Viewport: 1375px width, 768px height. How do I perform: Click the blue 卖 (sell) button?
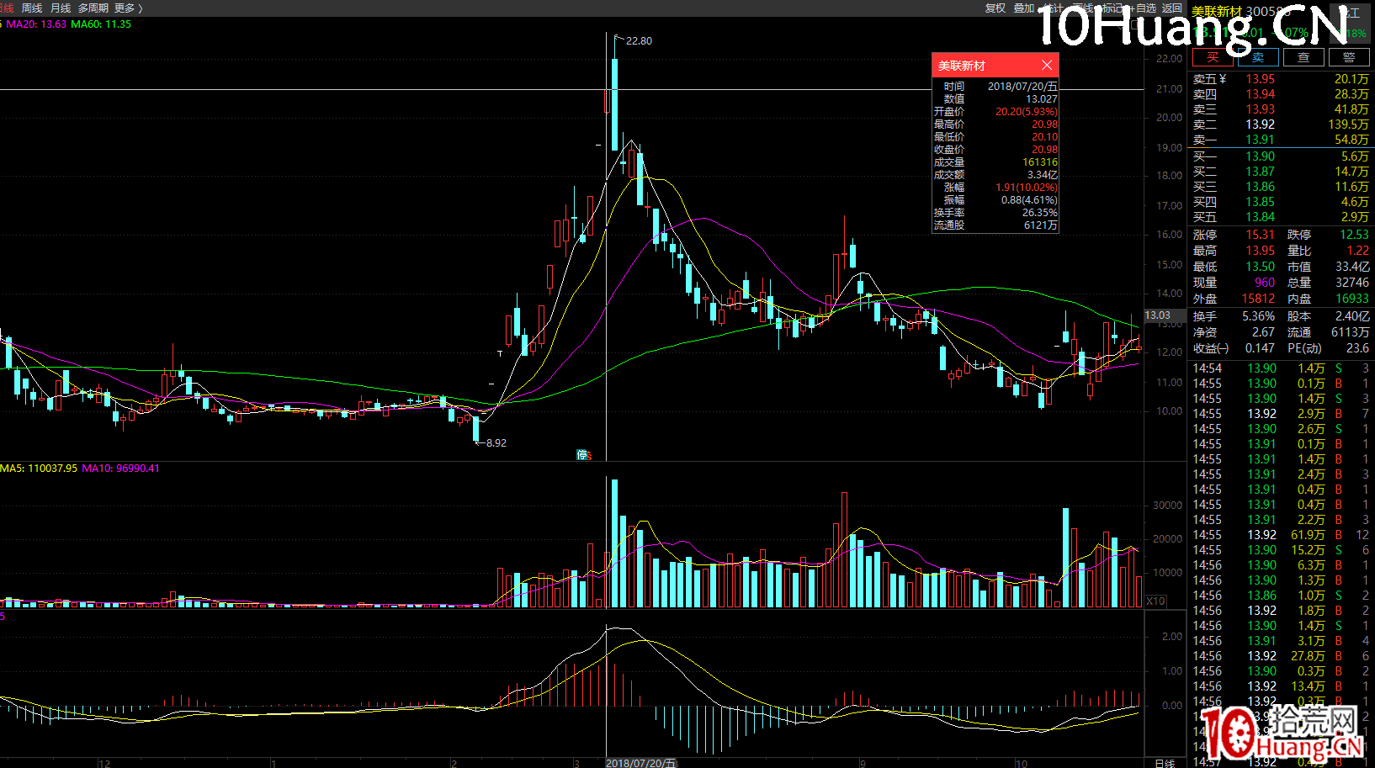[x=1258, y=57]
